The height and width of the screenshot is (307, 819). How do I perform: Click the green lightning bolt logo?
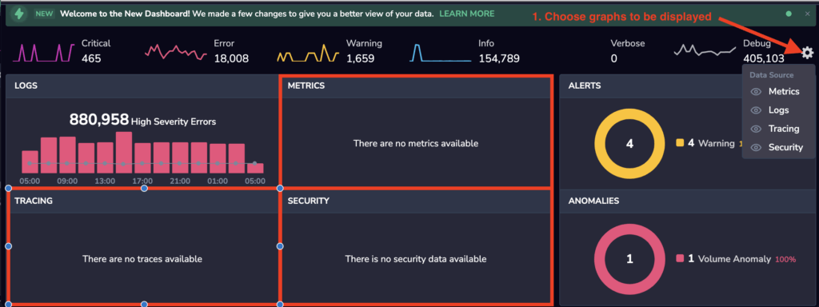(19, 14)
